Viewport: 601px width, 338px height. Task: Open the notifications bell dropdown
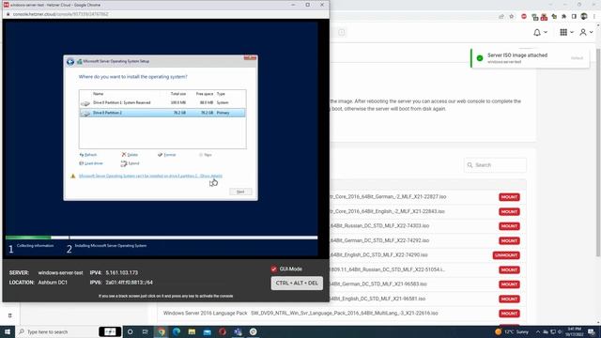point(540,33)
